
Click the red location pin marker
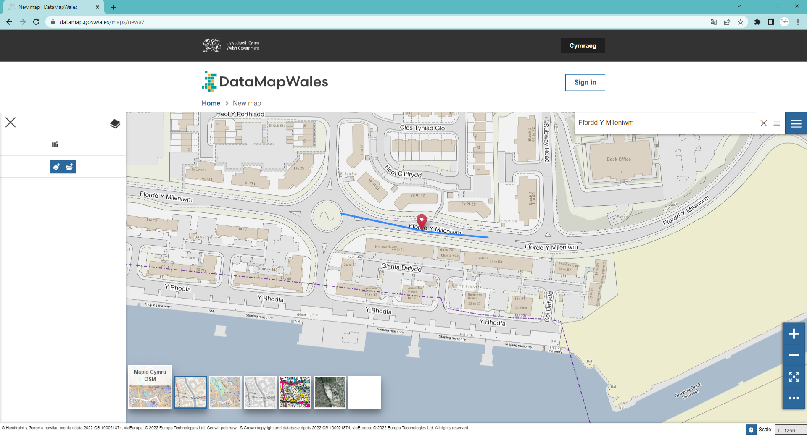pyautogui.click(x=422, y=221)
